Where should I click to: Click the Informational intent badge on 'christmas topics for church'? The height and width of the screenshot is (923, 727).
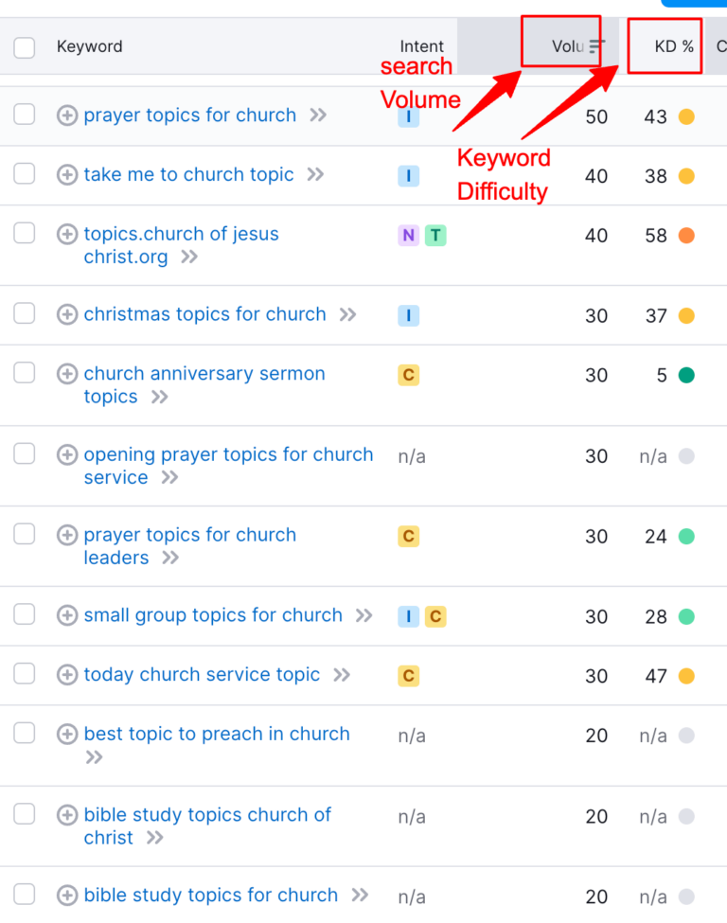408,314
